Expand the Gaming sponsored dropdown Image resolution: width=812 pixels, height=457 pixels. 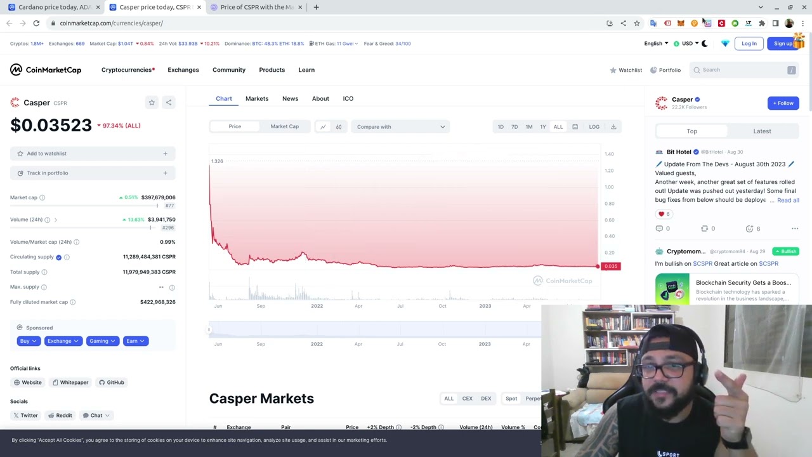click(102, 341)
